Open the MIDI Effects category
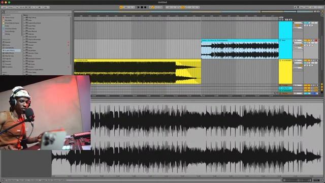This screenshot has width=325, height=183. (10, 53)
